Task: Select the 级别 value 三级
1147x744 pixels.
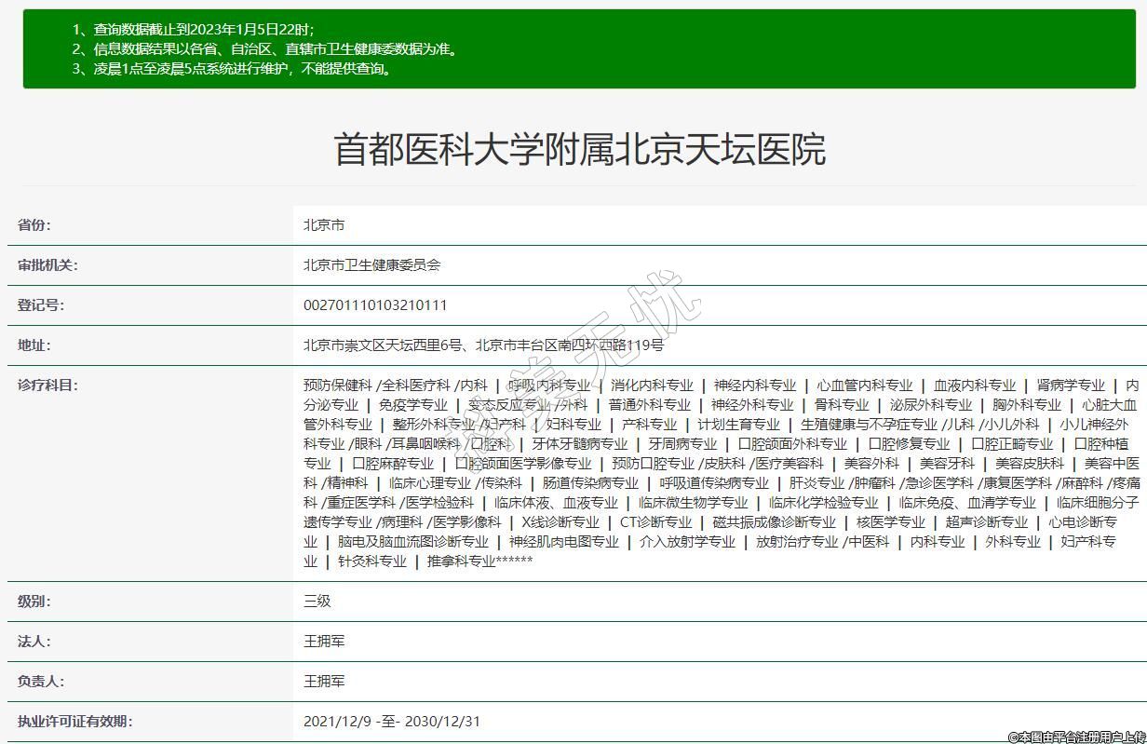Action: click(317, 602)
